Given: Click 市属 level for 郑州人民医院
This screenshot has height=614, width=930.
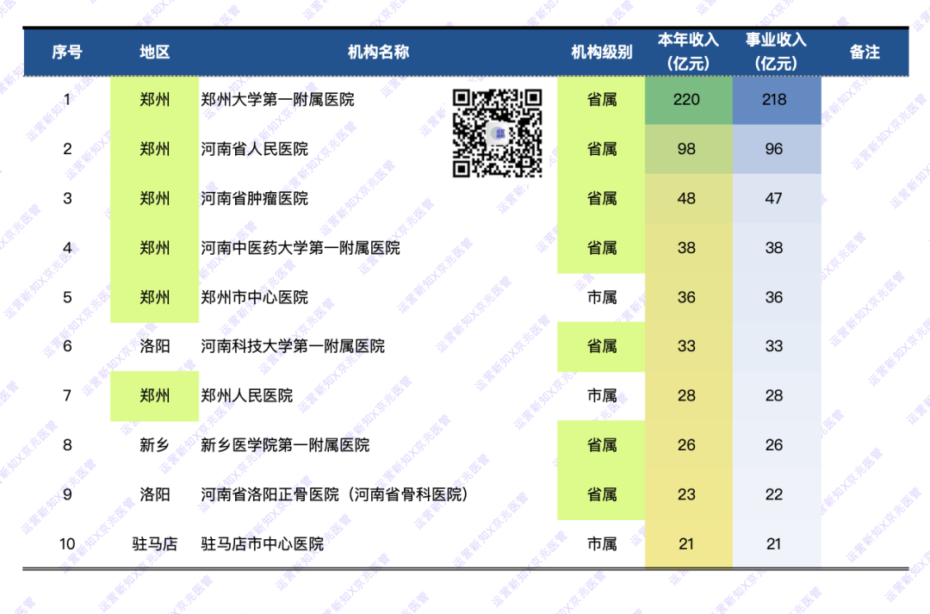Looking at the screenshot, I should pos(601,395).
